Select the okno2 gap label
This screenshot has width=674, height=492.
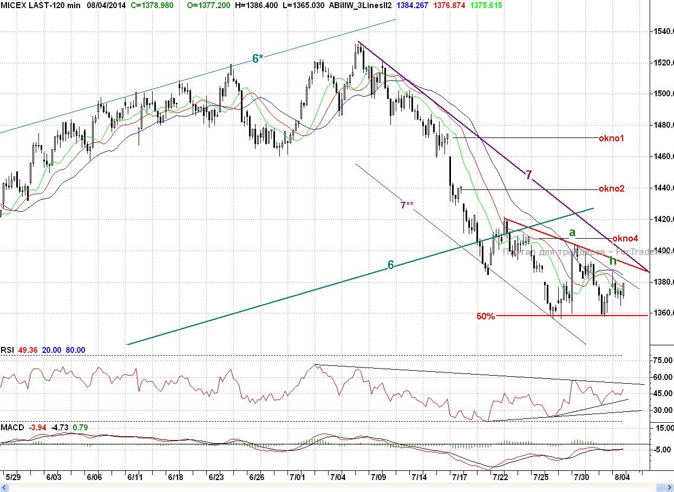612,189
